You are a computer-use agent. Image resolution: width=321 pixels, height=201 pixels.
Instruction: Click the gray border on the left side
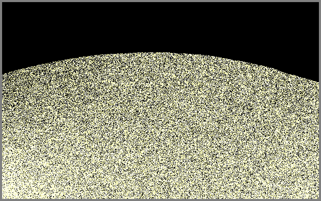pyautogui.click(x=1, y=100)
